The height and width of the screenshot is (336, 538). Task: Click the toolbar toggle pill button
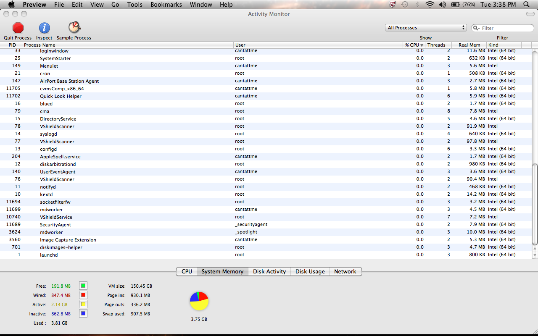pyautogui.click(x=530, y=14)
